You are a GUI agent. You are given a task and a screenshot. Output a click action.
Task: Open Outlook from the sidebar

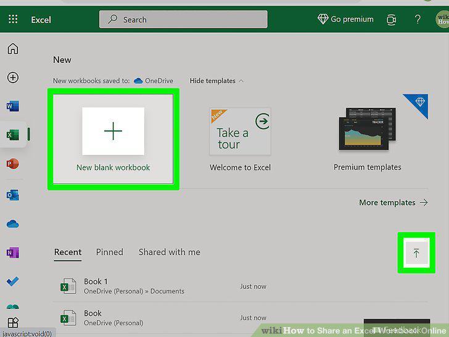tap(12, 195)
